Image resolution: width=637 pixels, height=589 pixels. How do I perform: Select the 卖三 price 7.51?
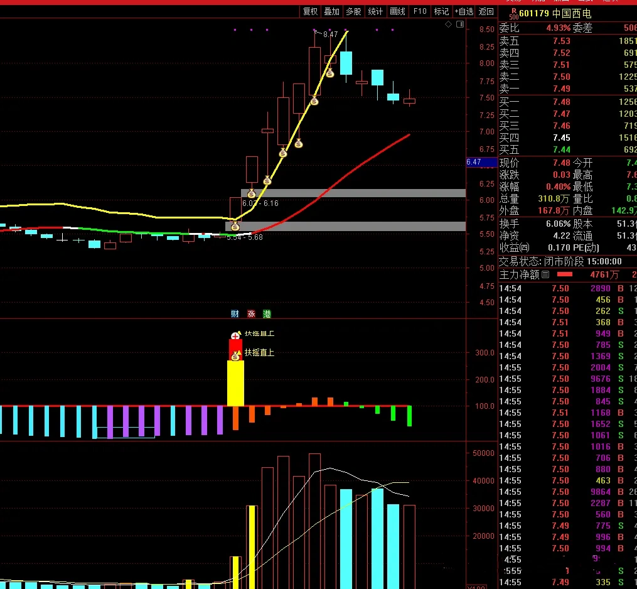coord(562,65)
